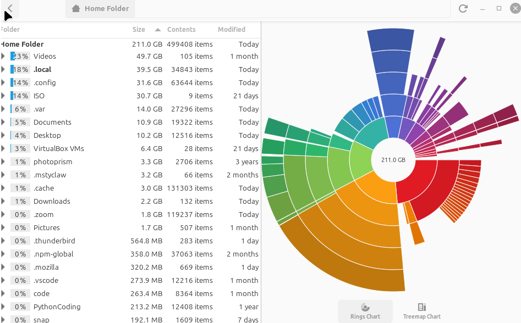Click the Home Folder path button

coord(100,9)
